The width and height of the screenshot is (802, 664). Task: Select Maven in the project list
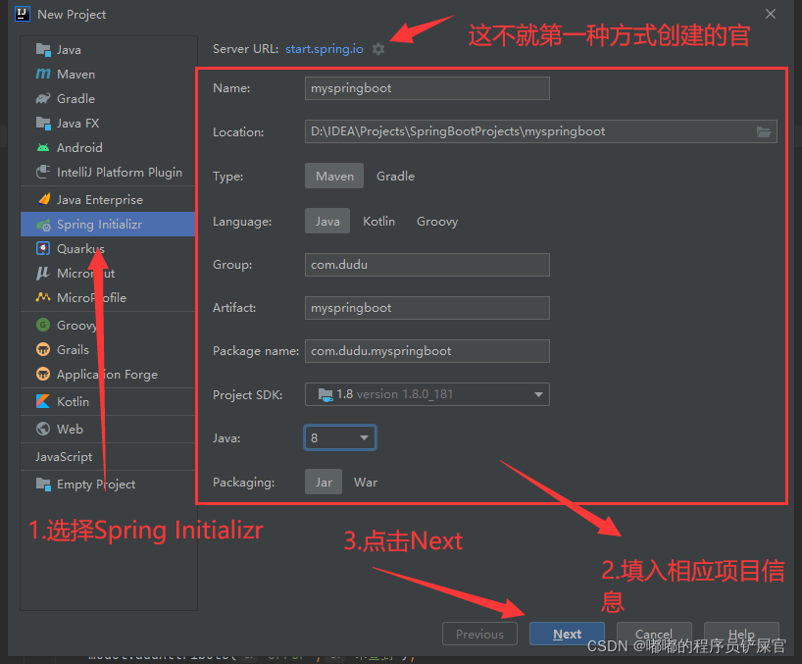pyautogui.click(x=108, y=75)
